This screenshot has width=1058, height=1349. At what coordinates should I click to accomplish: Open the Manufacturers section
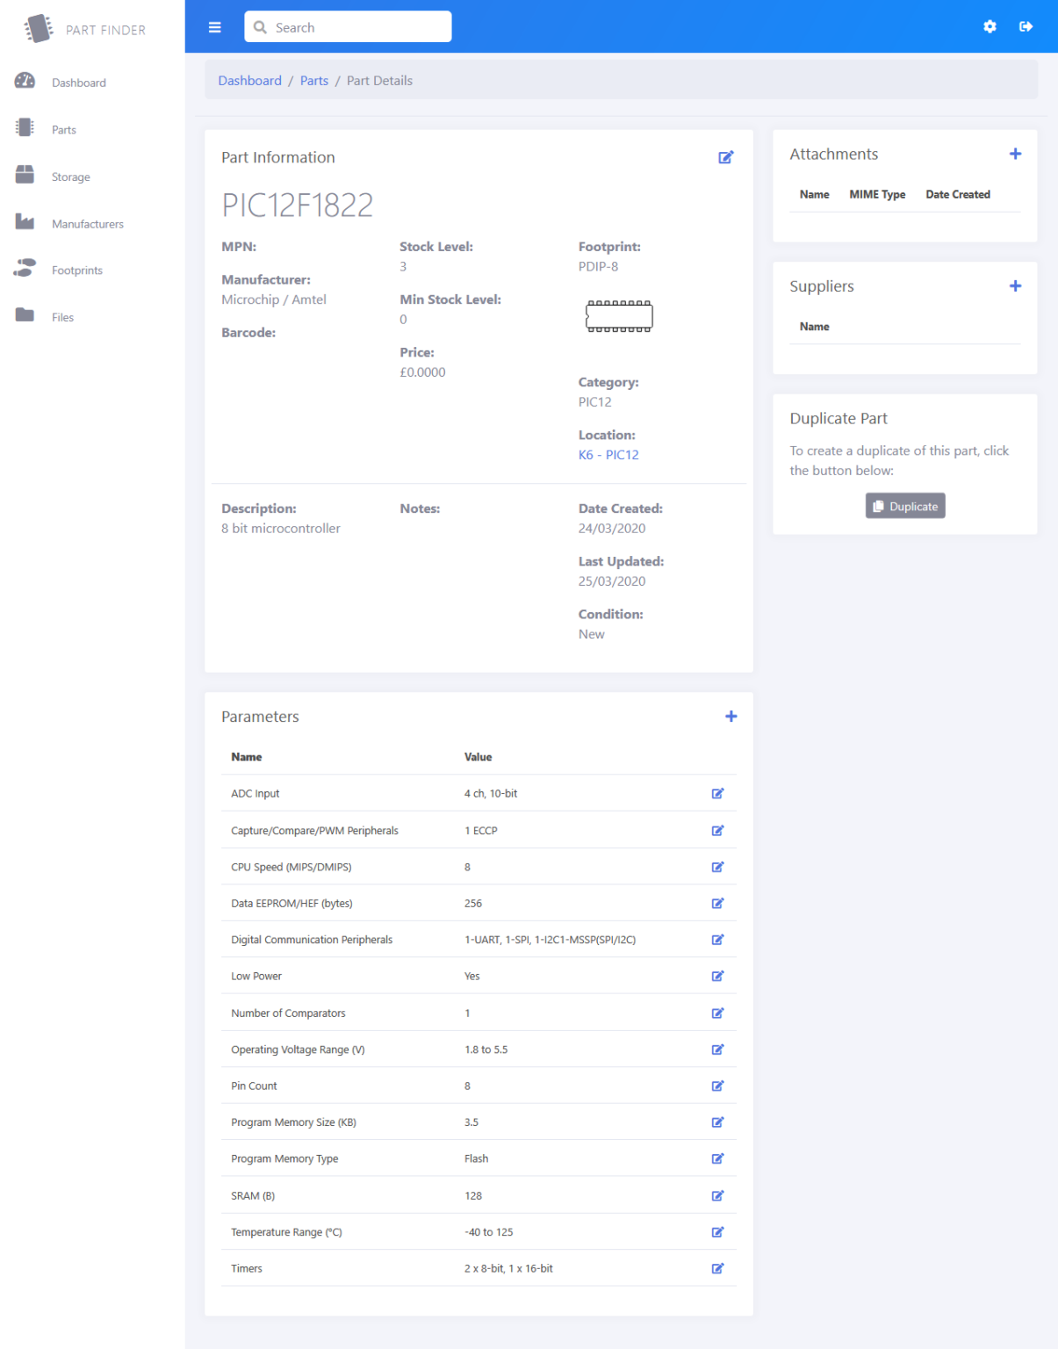[88, 224]
